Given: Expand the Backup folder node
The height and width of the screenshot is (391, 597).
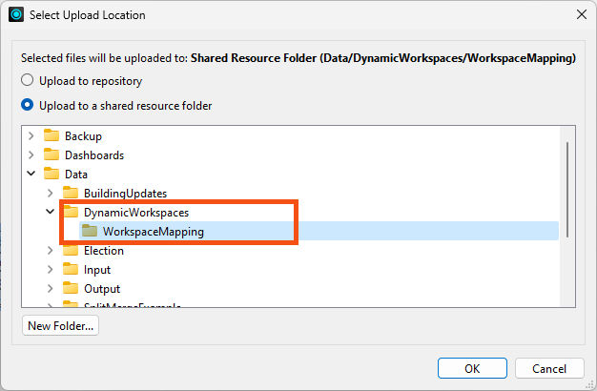Looking at the screenshot, I should click(x=31, y=136).
